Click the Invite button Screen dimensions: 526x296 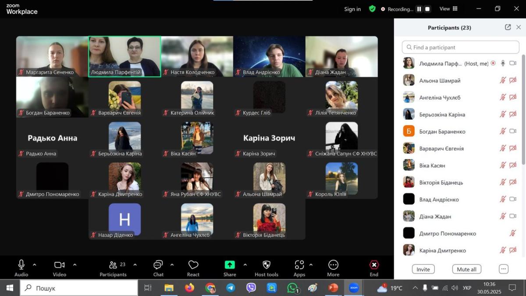[423, 269]
